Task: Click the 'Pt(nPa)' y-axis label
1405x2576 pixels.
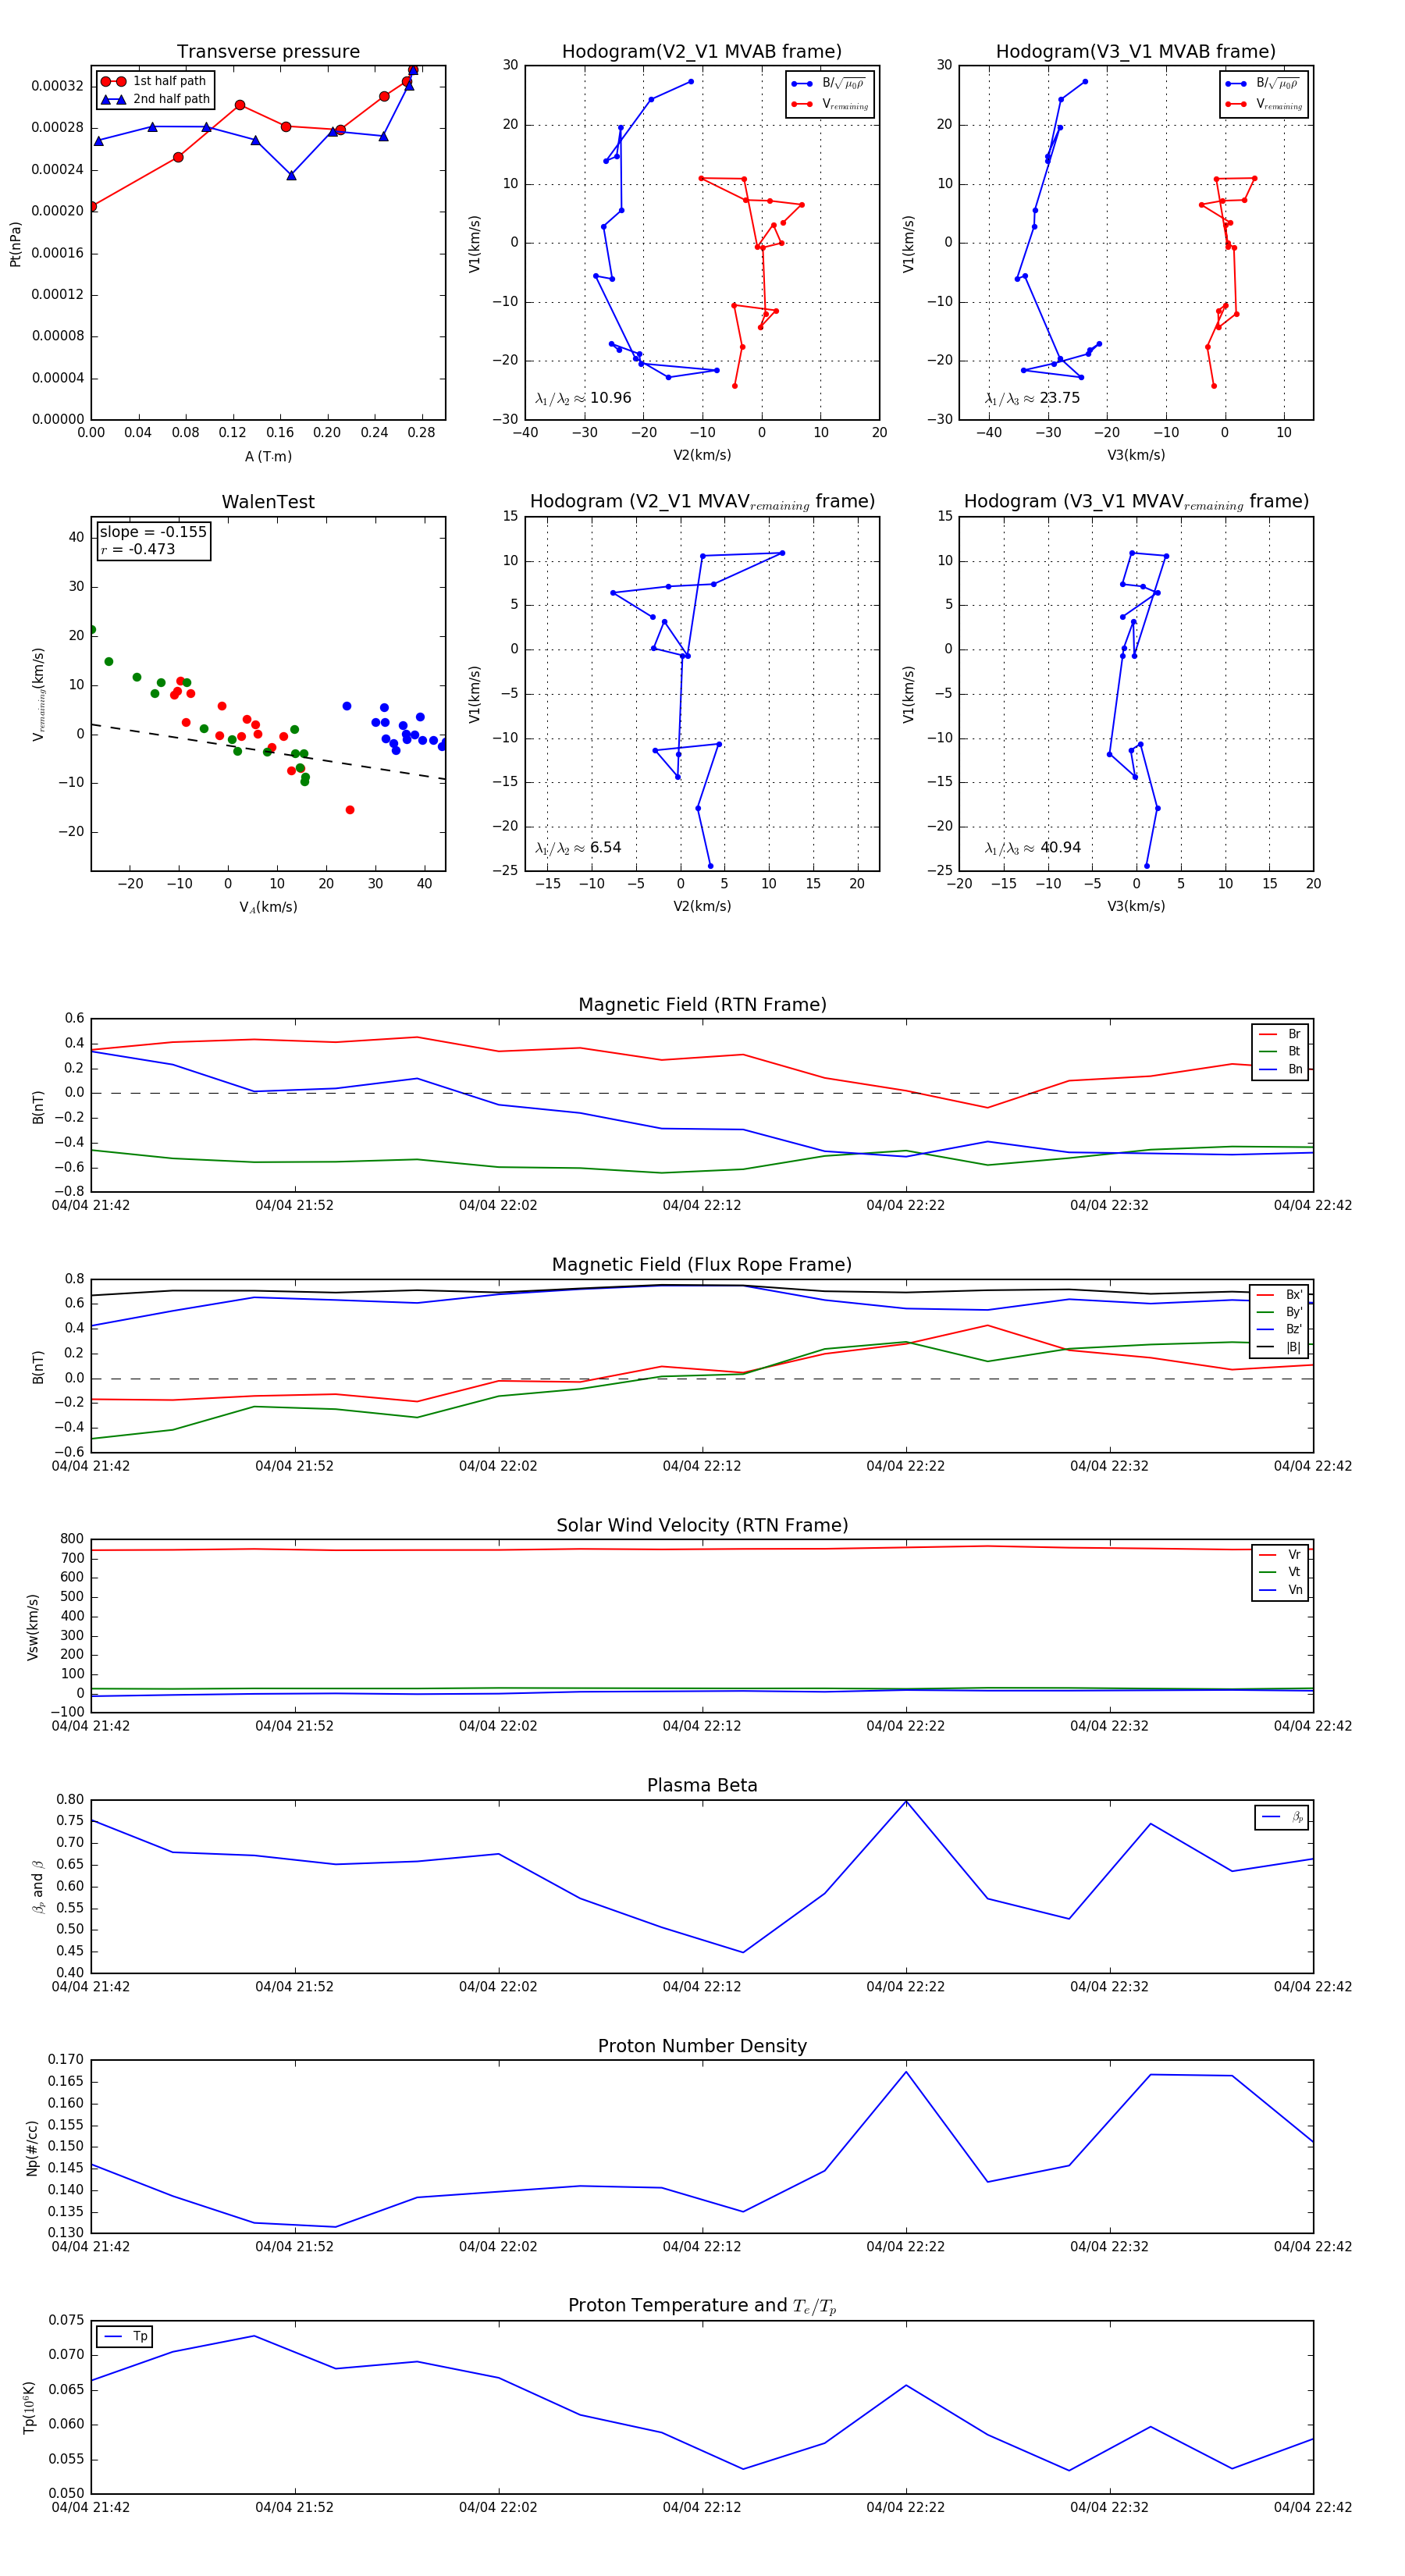Action: [15, 243]
